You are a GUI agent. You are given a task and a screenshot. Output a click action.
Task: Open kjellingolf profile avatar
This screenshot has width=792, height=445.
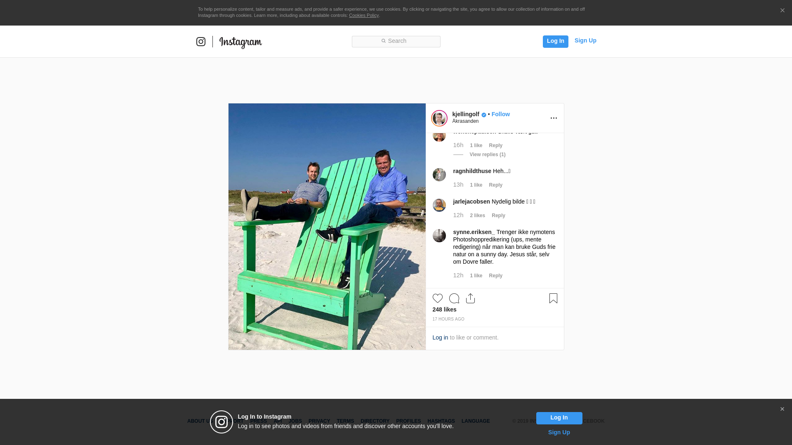coord(439,118)
